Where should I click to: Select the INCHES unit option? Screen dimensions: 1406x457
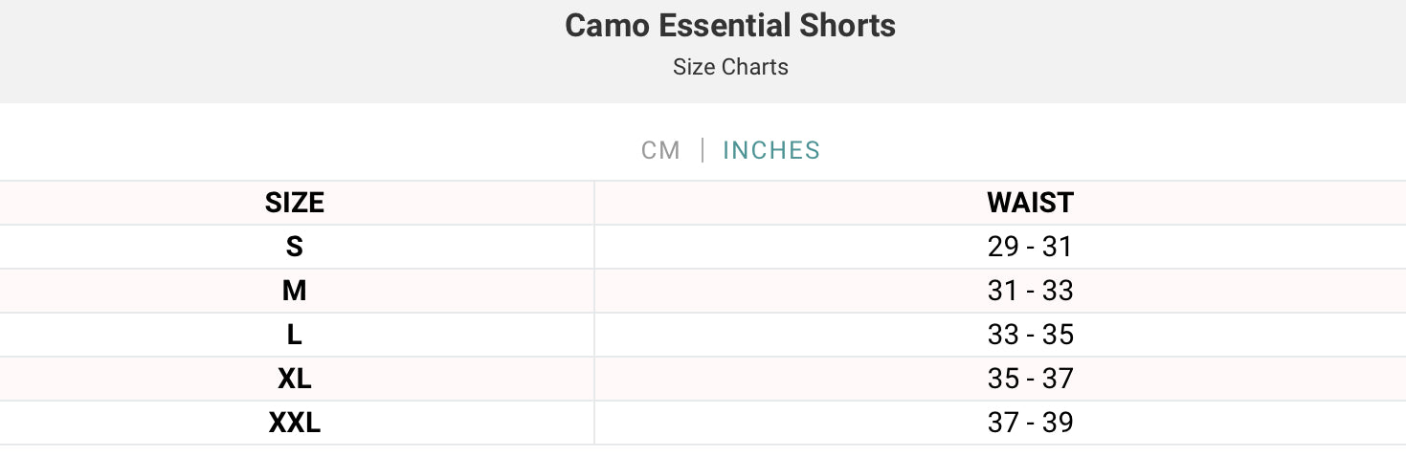pyautogui.click(x=771, y=150)
